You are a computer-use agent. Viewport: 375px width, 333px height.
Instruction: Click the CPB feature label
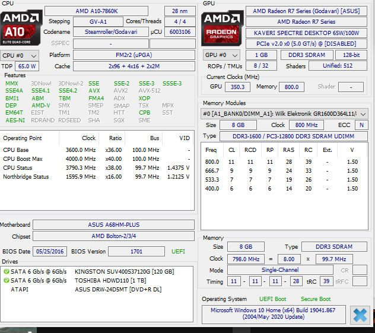point(144,112)
